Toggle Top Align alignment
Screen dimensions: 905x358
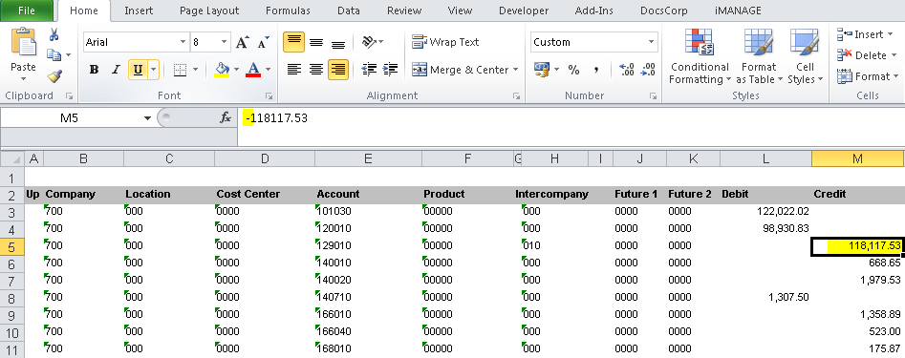[x=293, y=42]
